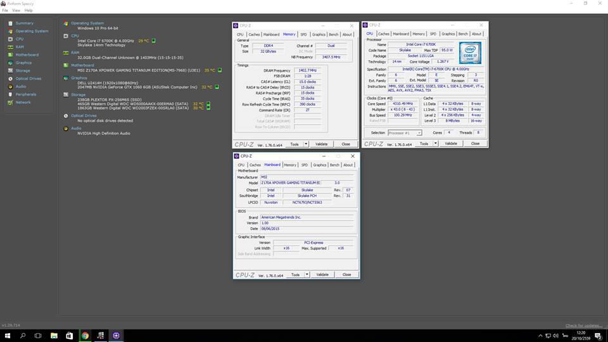608x342 pixels.
Task: Click Validate in the Memory CPU-Z window
Action: (322, 144)
